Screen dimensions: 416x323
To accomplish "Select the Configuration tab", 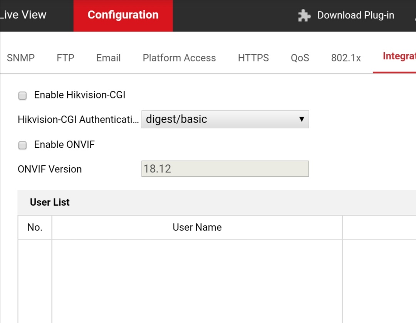I will coord(123,15).
